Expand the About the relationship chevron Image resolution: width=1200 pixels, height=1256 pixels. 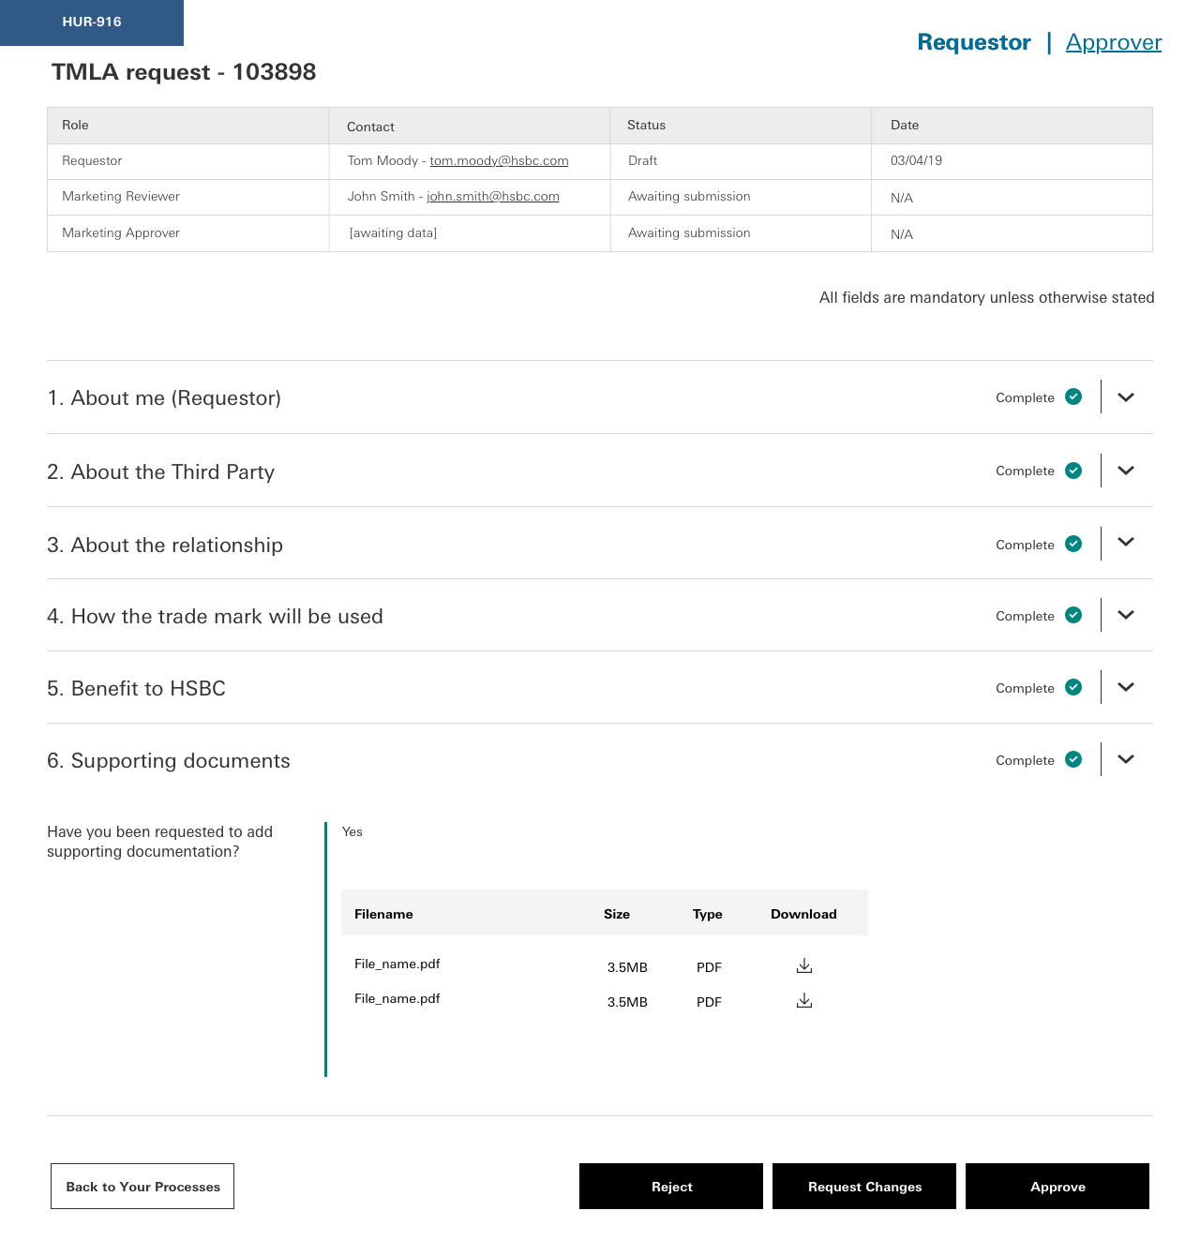coord(1126,543)
